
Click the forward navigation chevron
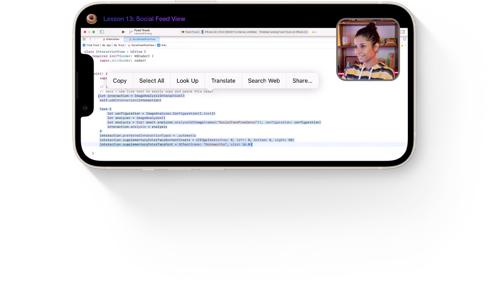pos(95,39)
